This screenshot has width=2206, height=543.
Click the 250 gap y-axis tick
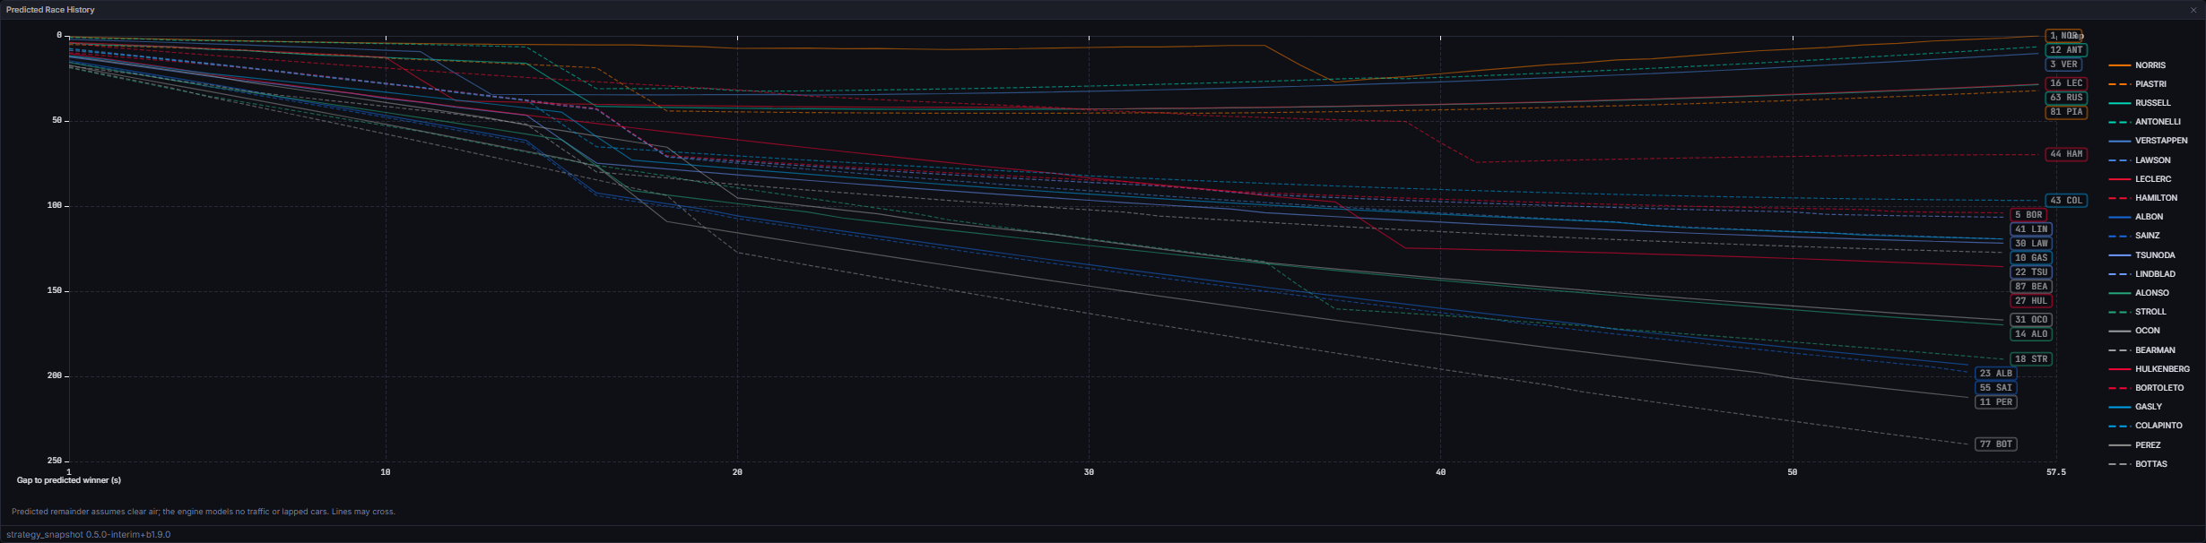(x=54, y=461)
